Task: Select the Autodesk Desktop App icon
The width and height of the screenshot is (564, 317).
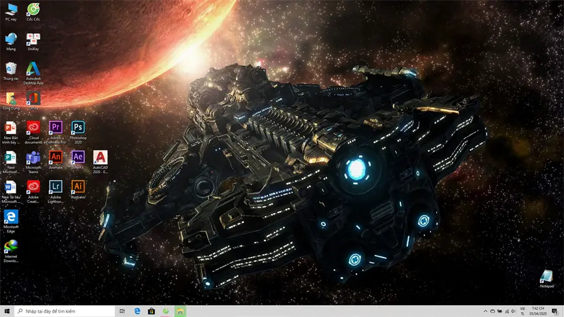Action: coord(33,73)
